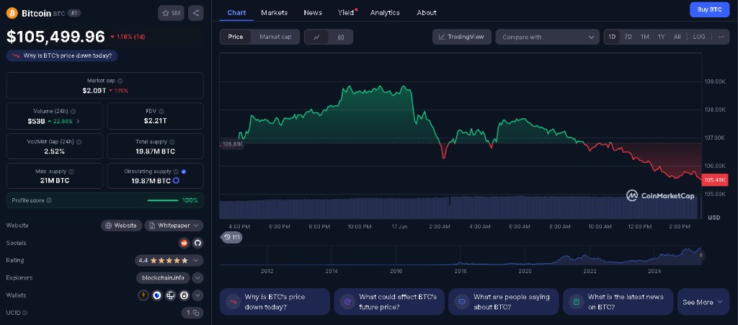Viewport: 738px width, 325px height.
Task: Expand the Wallets list chevron
Action: tap(197, 295)
